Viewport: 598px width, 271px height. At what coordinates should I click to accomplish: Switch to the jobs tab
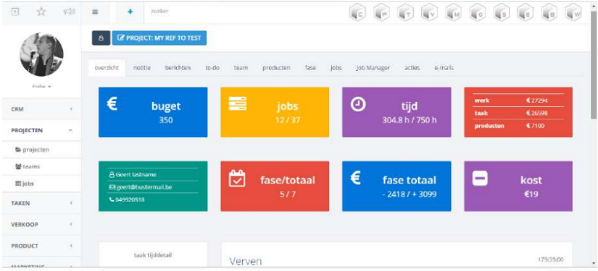coord(336,68)
